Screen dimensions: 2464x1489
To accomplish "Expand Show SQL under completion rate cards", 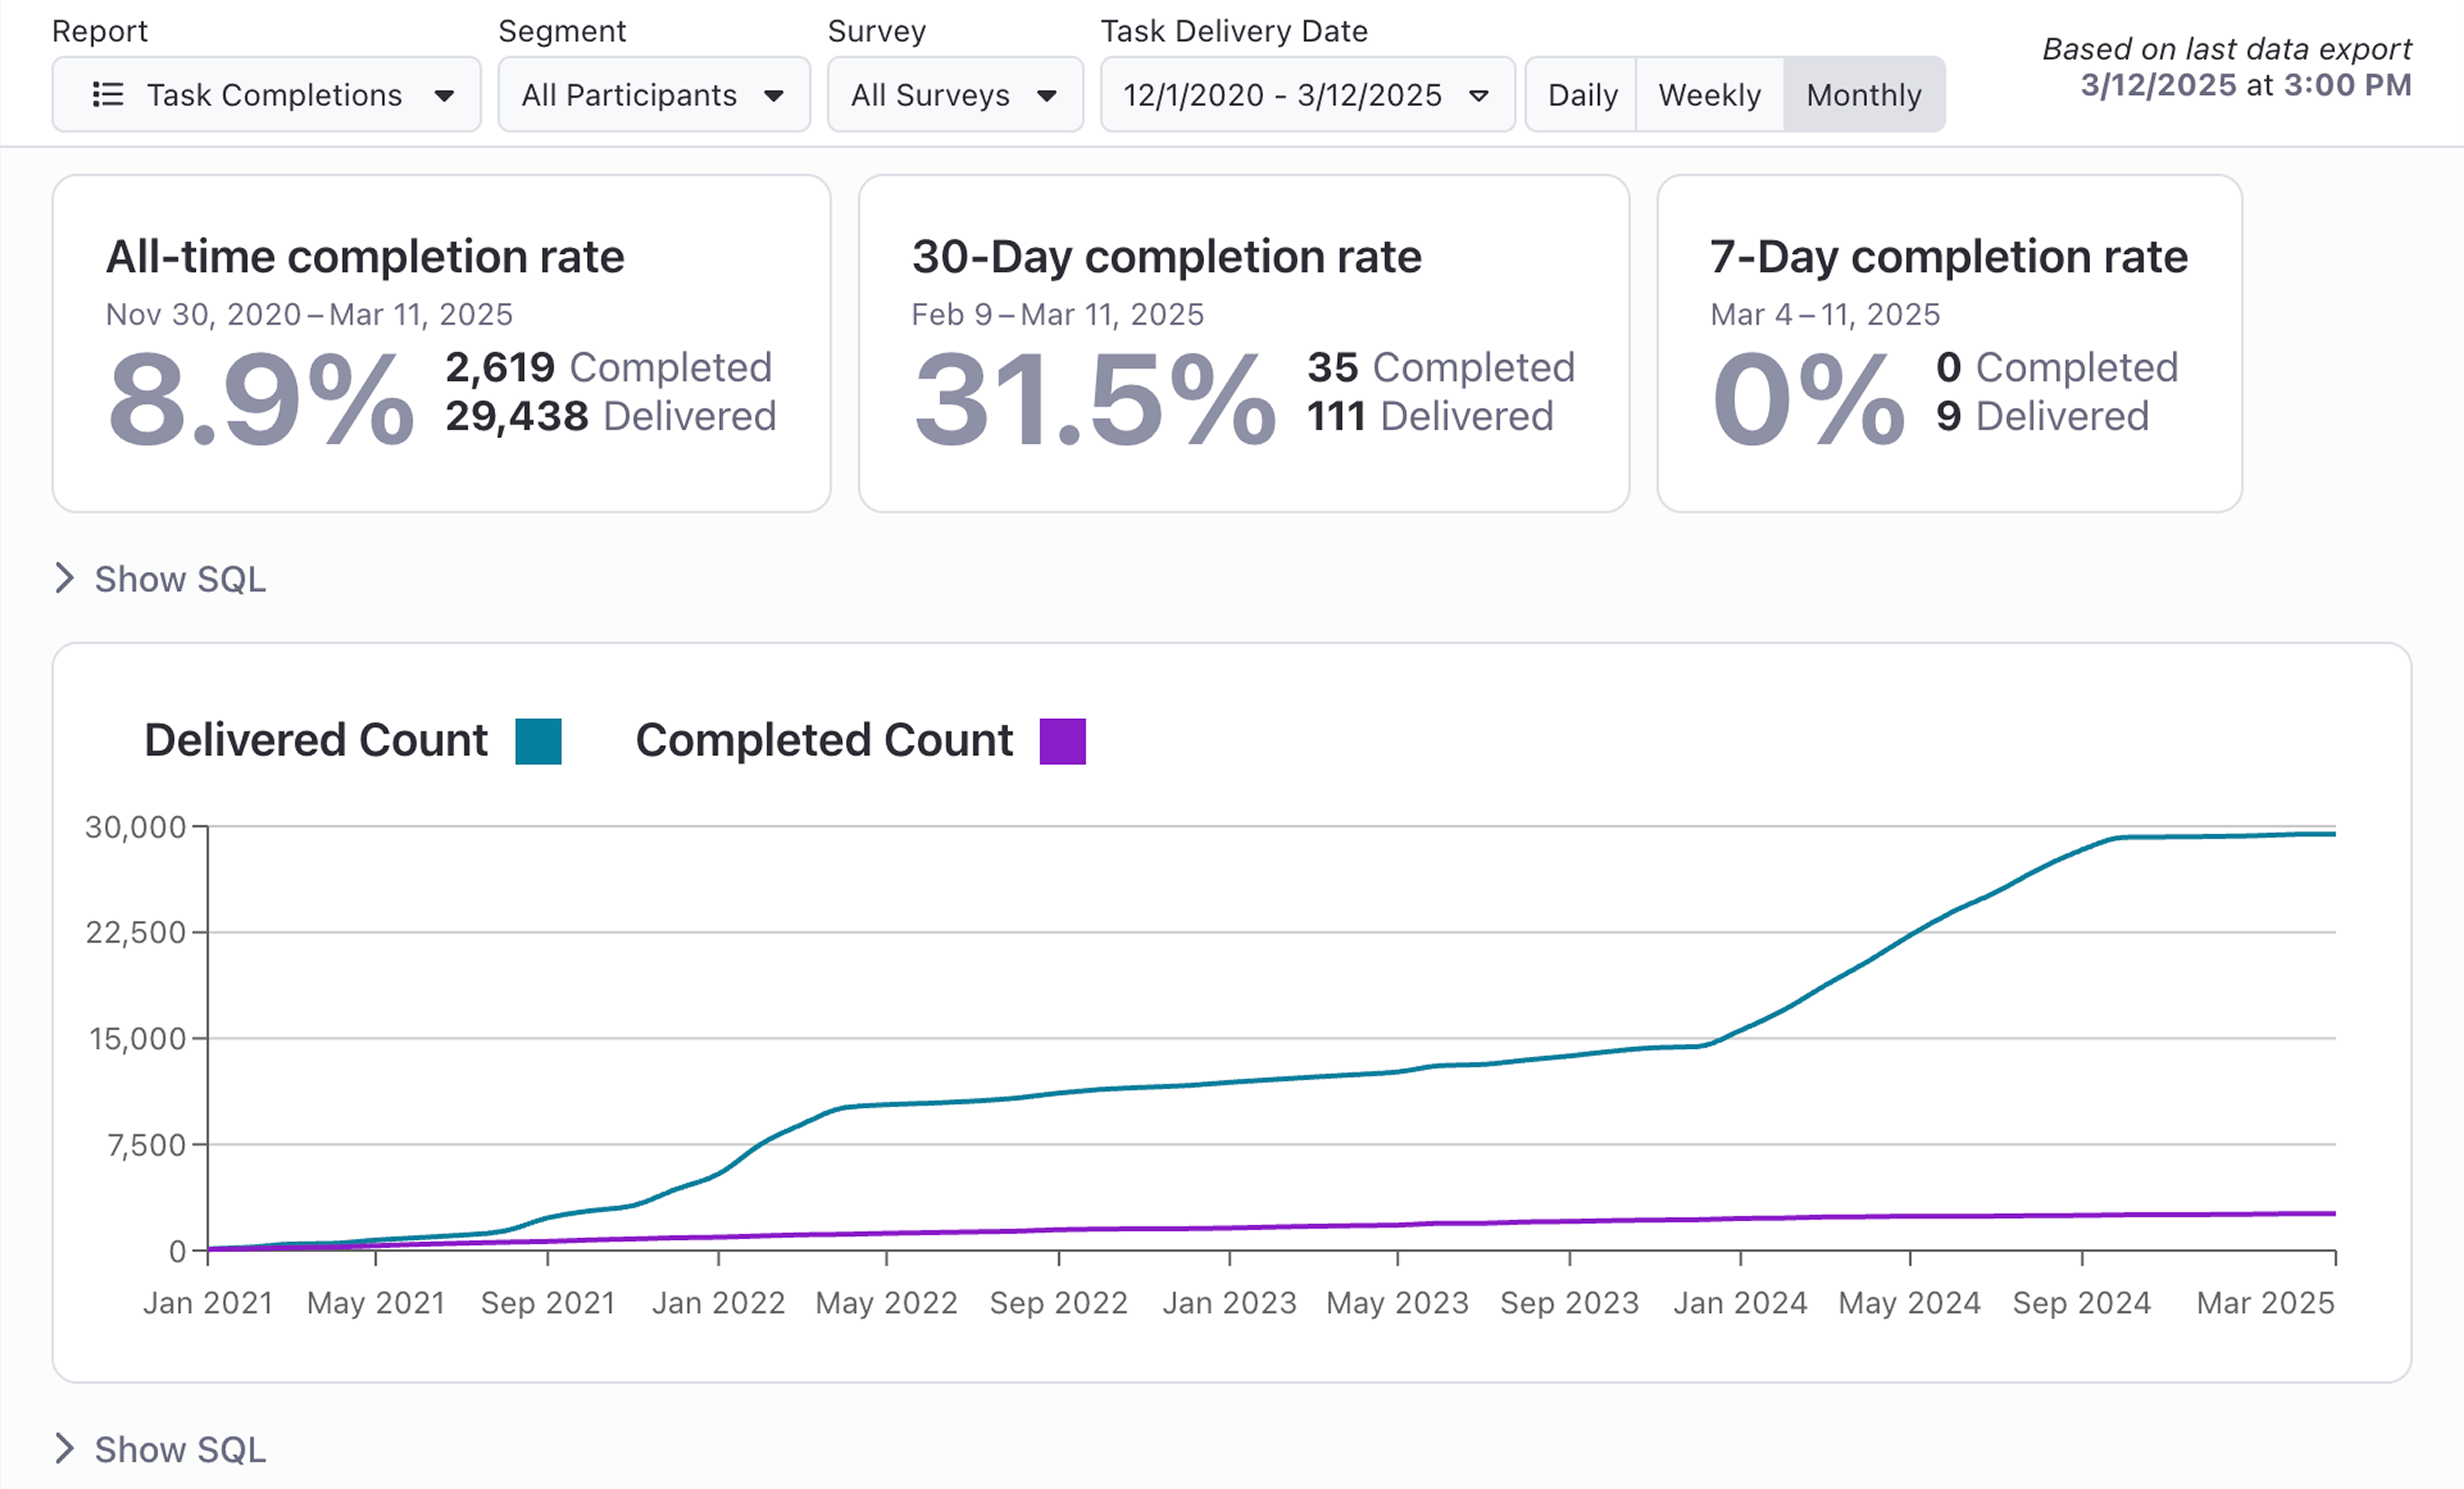I will [180, 579].
